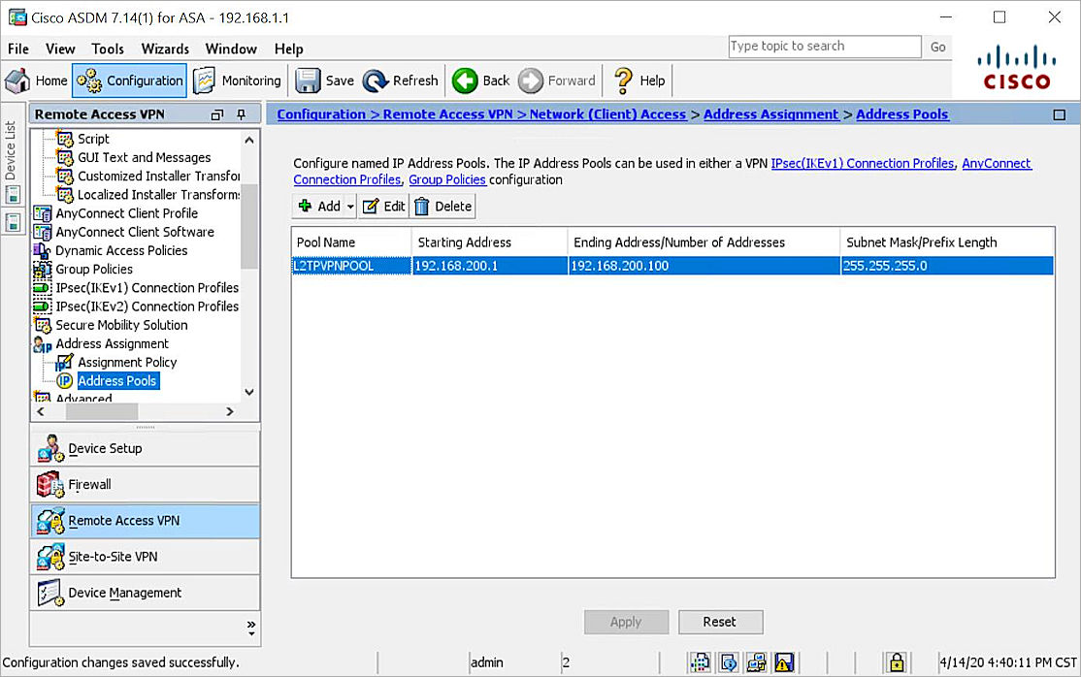
Task: Open Group Policies from the sidebar
Action: (94, 269)
